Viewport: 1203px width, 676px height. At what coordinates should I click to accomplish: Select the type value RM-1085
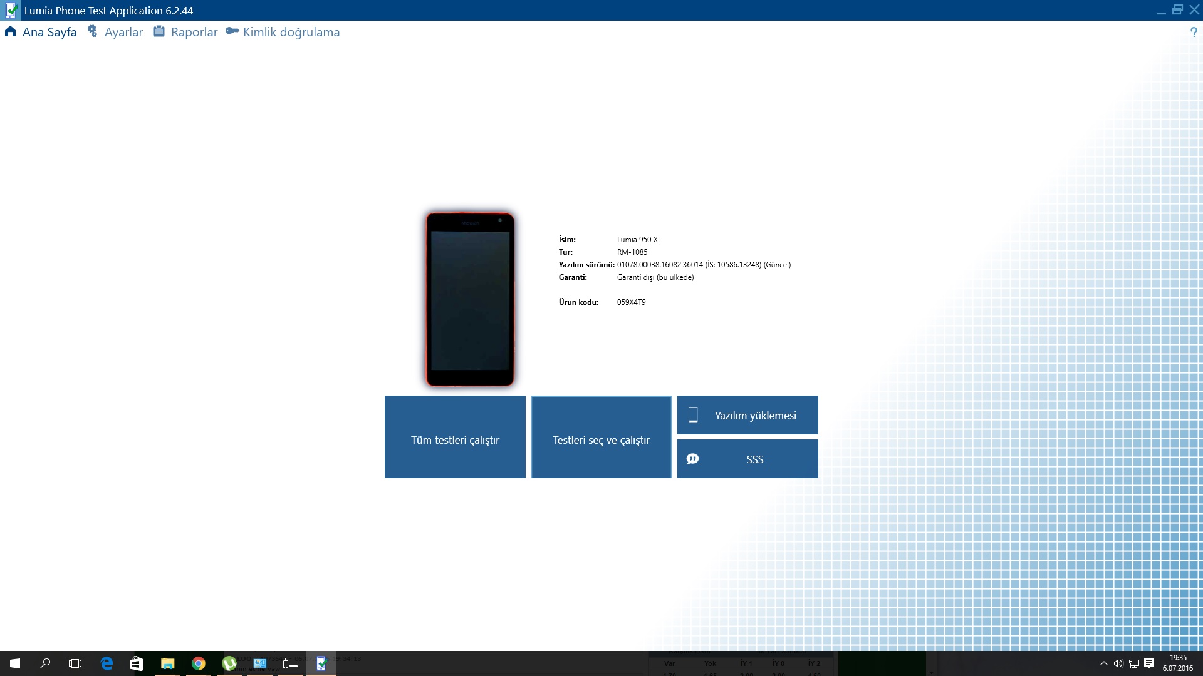pos(632,252)
